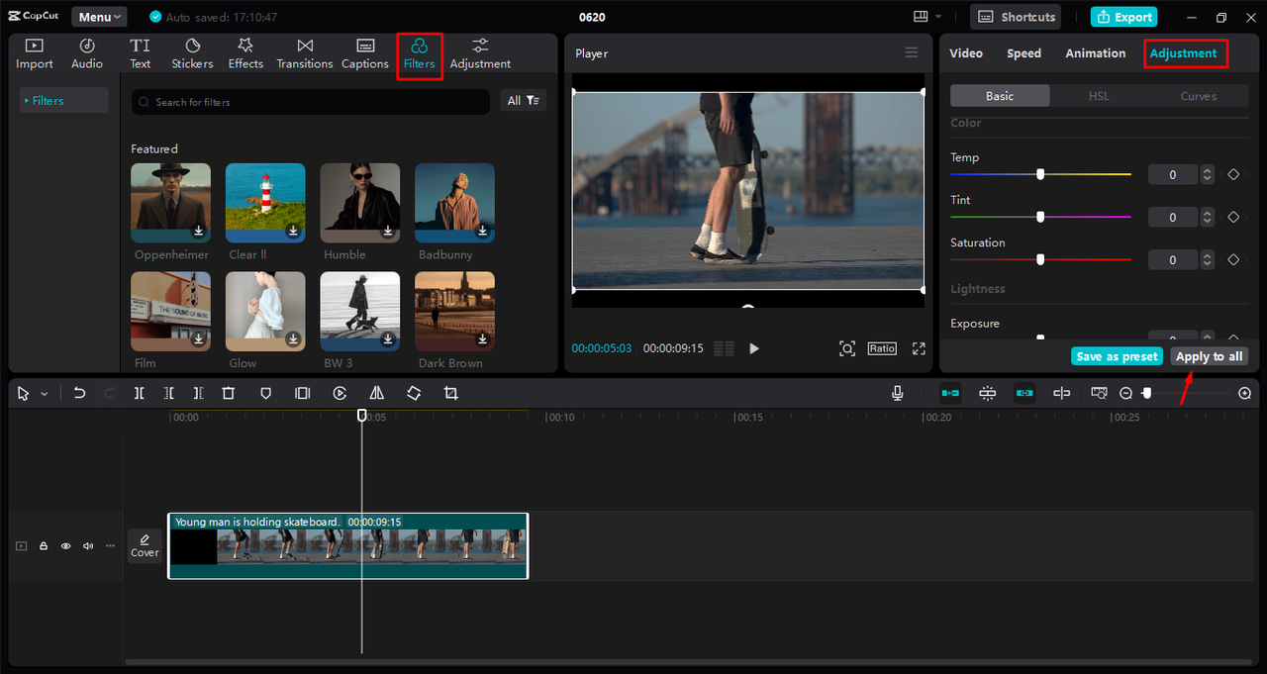Open the Audio library tab

(x=87, y=53)
